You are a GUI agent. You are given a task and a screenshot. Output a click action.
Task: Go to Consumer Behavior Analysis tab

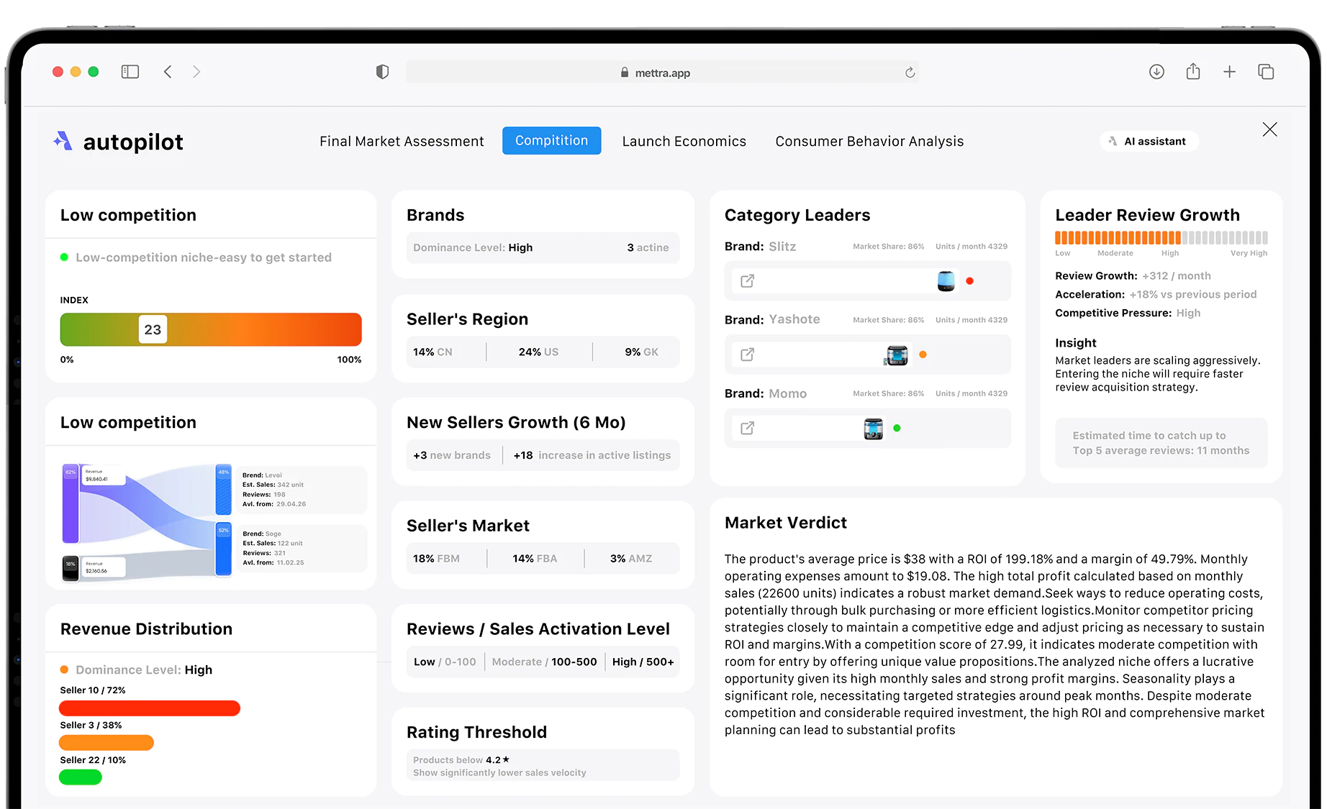[869, 142]
